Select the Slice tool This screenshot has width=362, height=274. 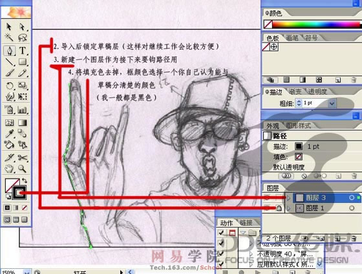click(10, 157)
